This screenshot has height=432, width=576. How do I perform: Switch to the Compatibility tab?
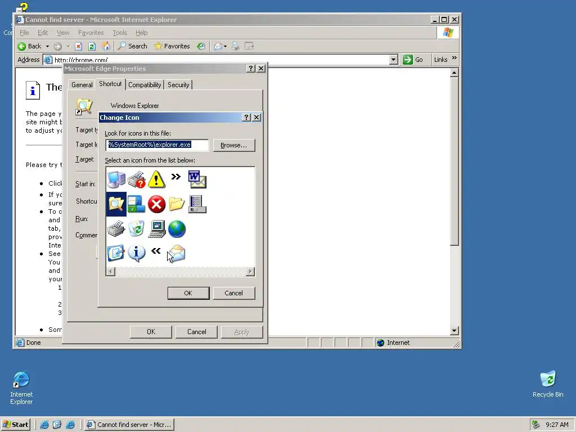tap(145, 85)
